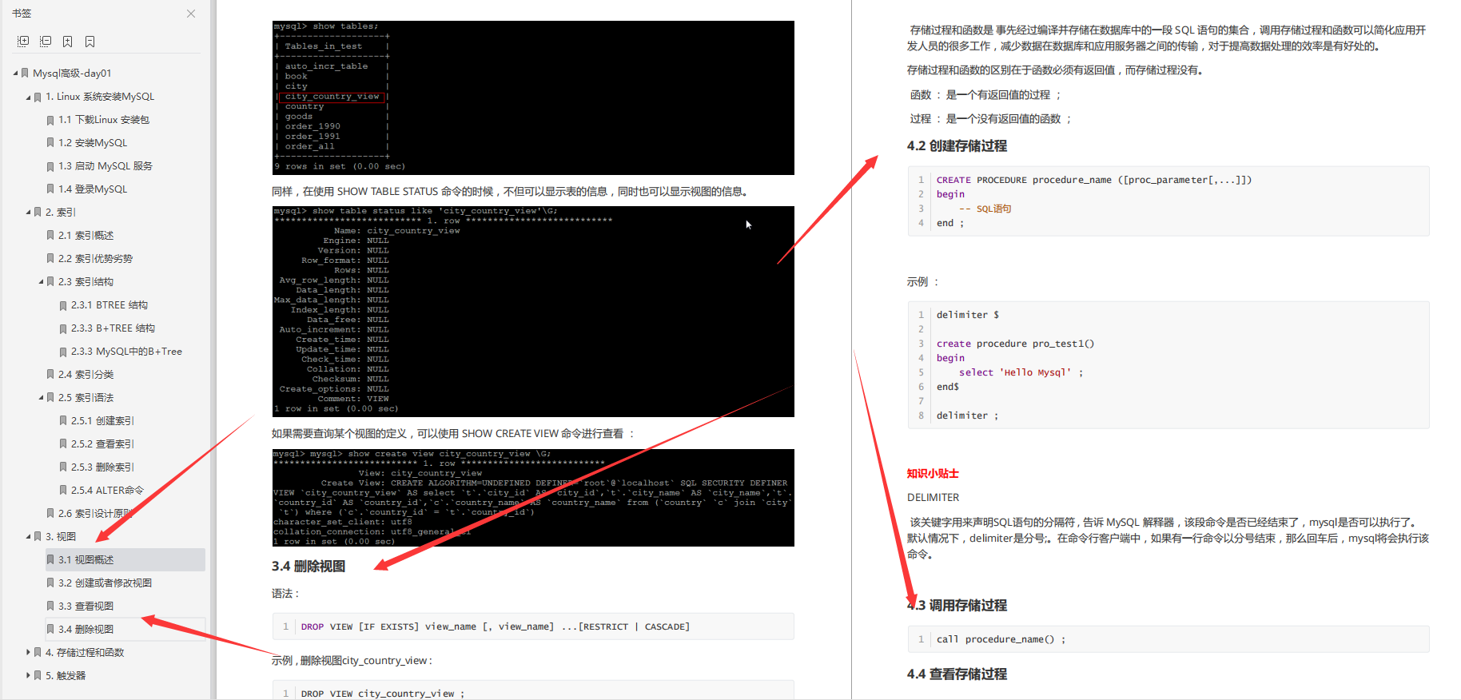The height and width of the screenshot is (700, 1461).
Task: Click bookmark icon beside 2.5.2 查看索引
Action: pyautogui.click(x=63, y=444)
